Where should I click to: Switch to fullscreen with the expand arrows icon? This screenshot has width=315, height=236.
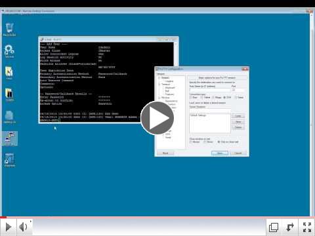[307, 227]
